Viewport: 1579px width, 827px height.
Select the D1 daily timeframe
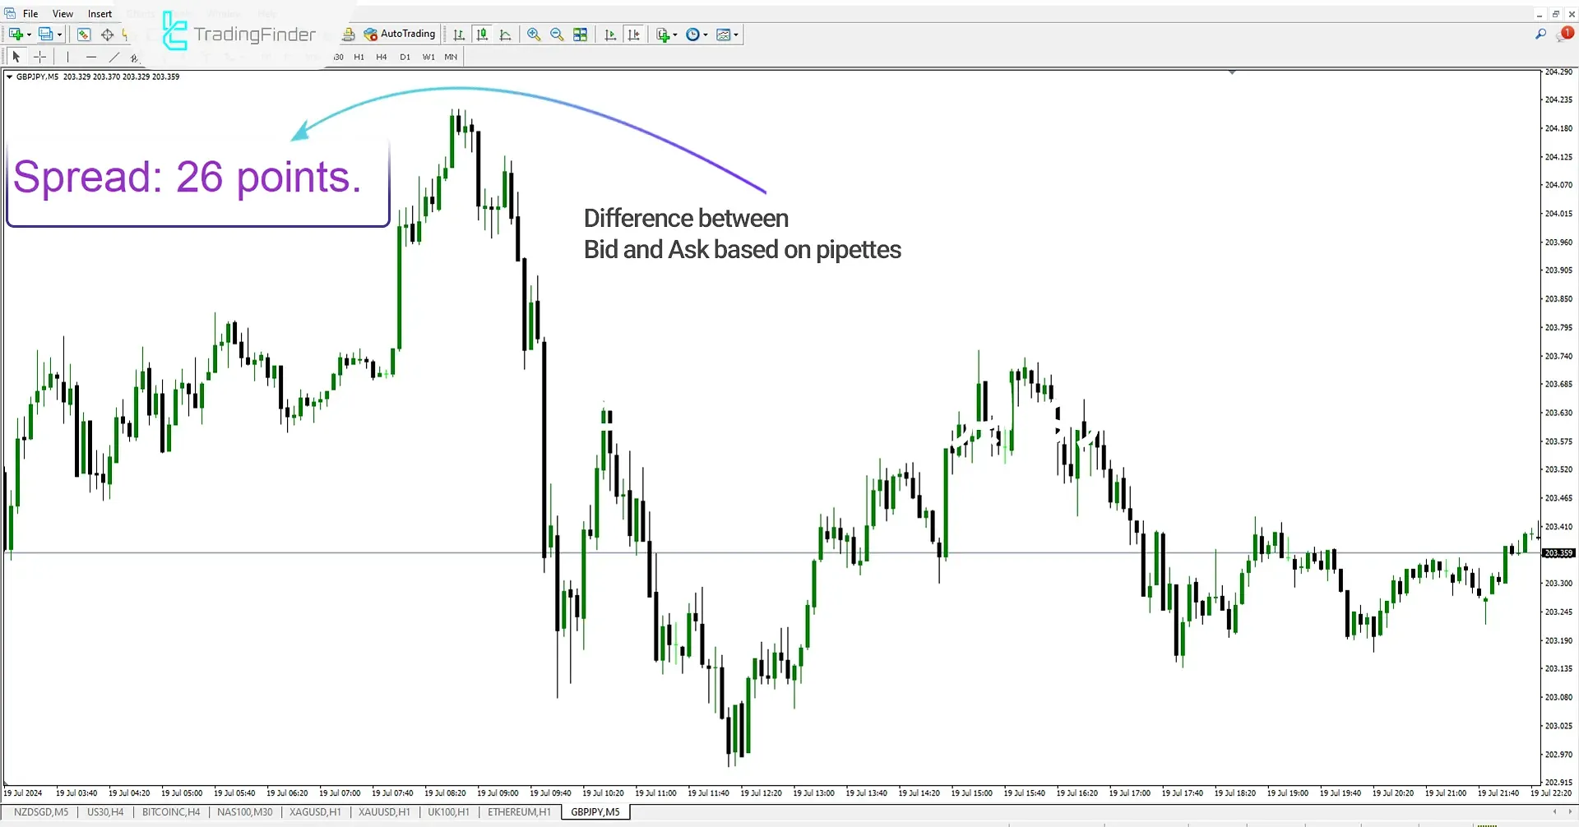point(405,57)
